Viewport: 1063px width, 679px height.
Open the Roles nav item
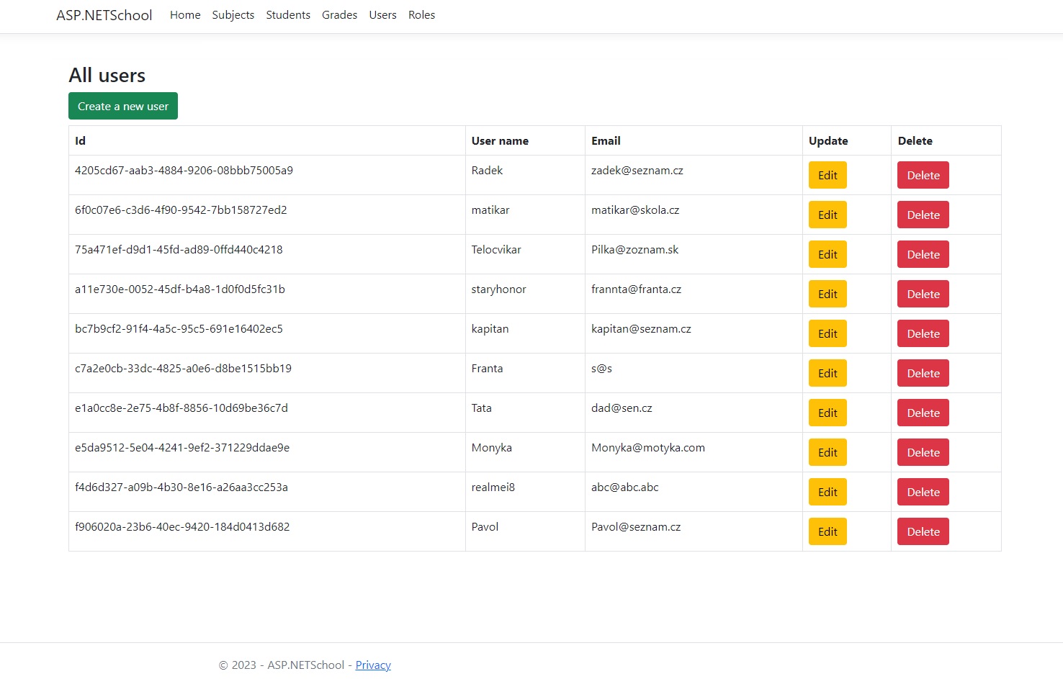422,15
